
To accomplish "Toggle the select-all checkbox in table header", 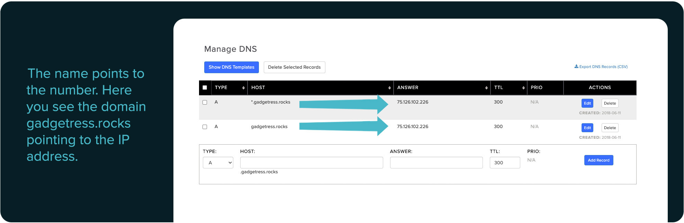I will coord(205,88).
